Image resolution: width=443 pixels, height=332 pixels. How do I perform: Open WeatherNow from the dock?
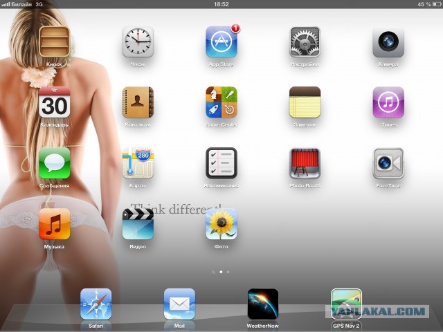pyautogui.click(x=263, y=304)
